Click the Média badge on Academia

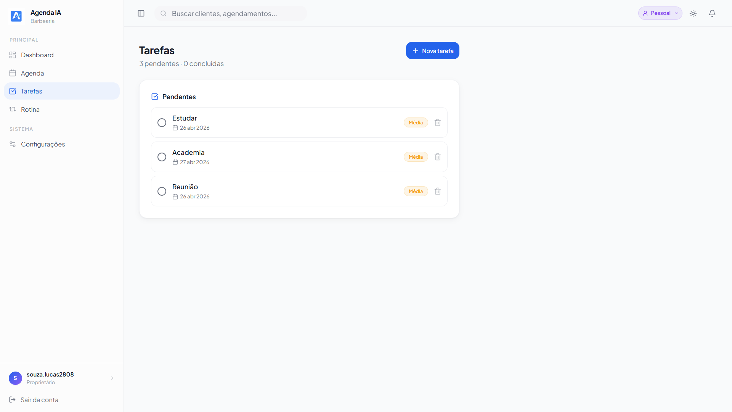pyautogui.click(x=416, y=157)
